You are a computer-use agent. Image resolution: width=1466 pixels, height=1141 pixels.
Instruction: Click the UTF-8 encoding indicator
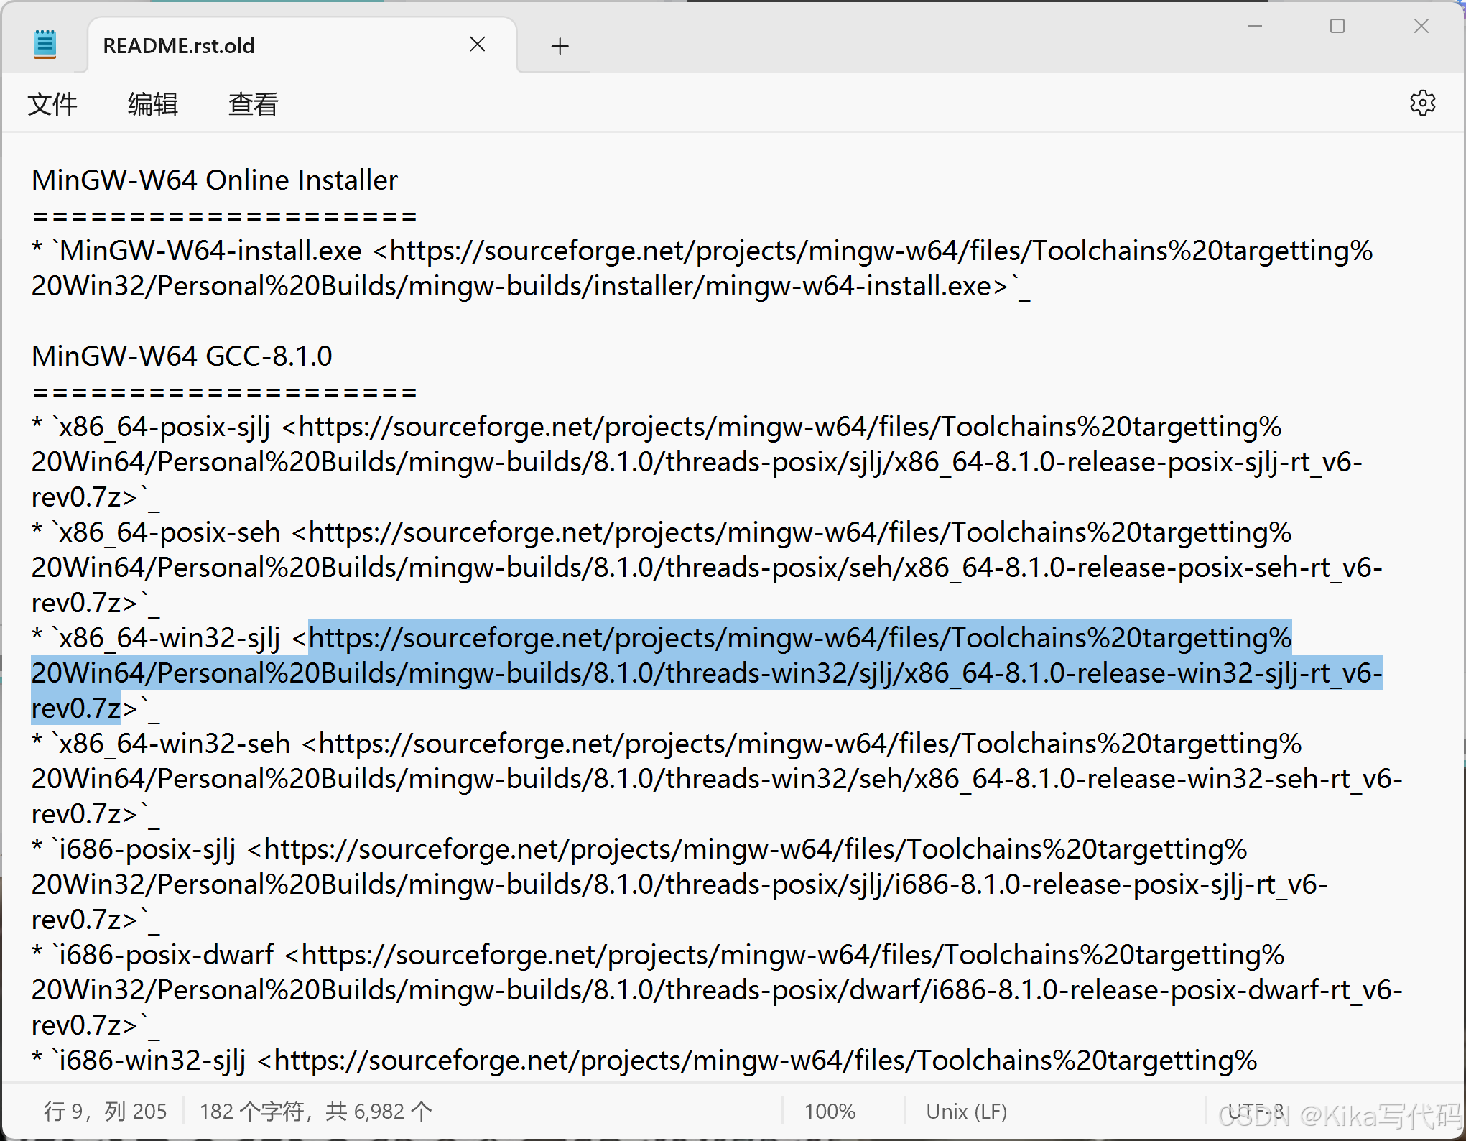[1255, 1110]
